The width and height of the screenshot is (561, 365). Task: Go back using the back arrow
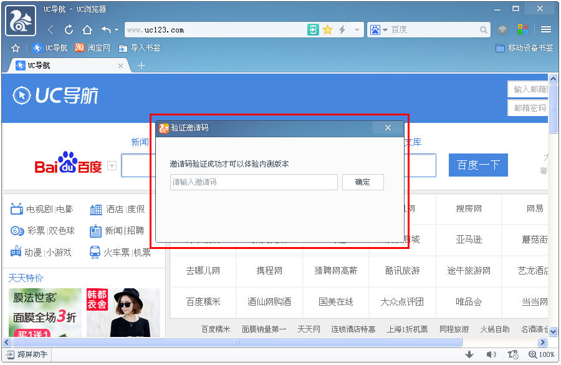click(51, 30)
